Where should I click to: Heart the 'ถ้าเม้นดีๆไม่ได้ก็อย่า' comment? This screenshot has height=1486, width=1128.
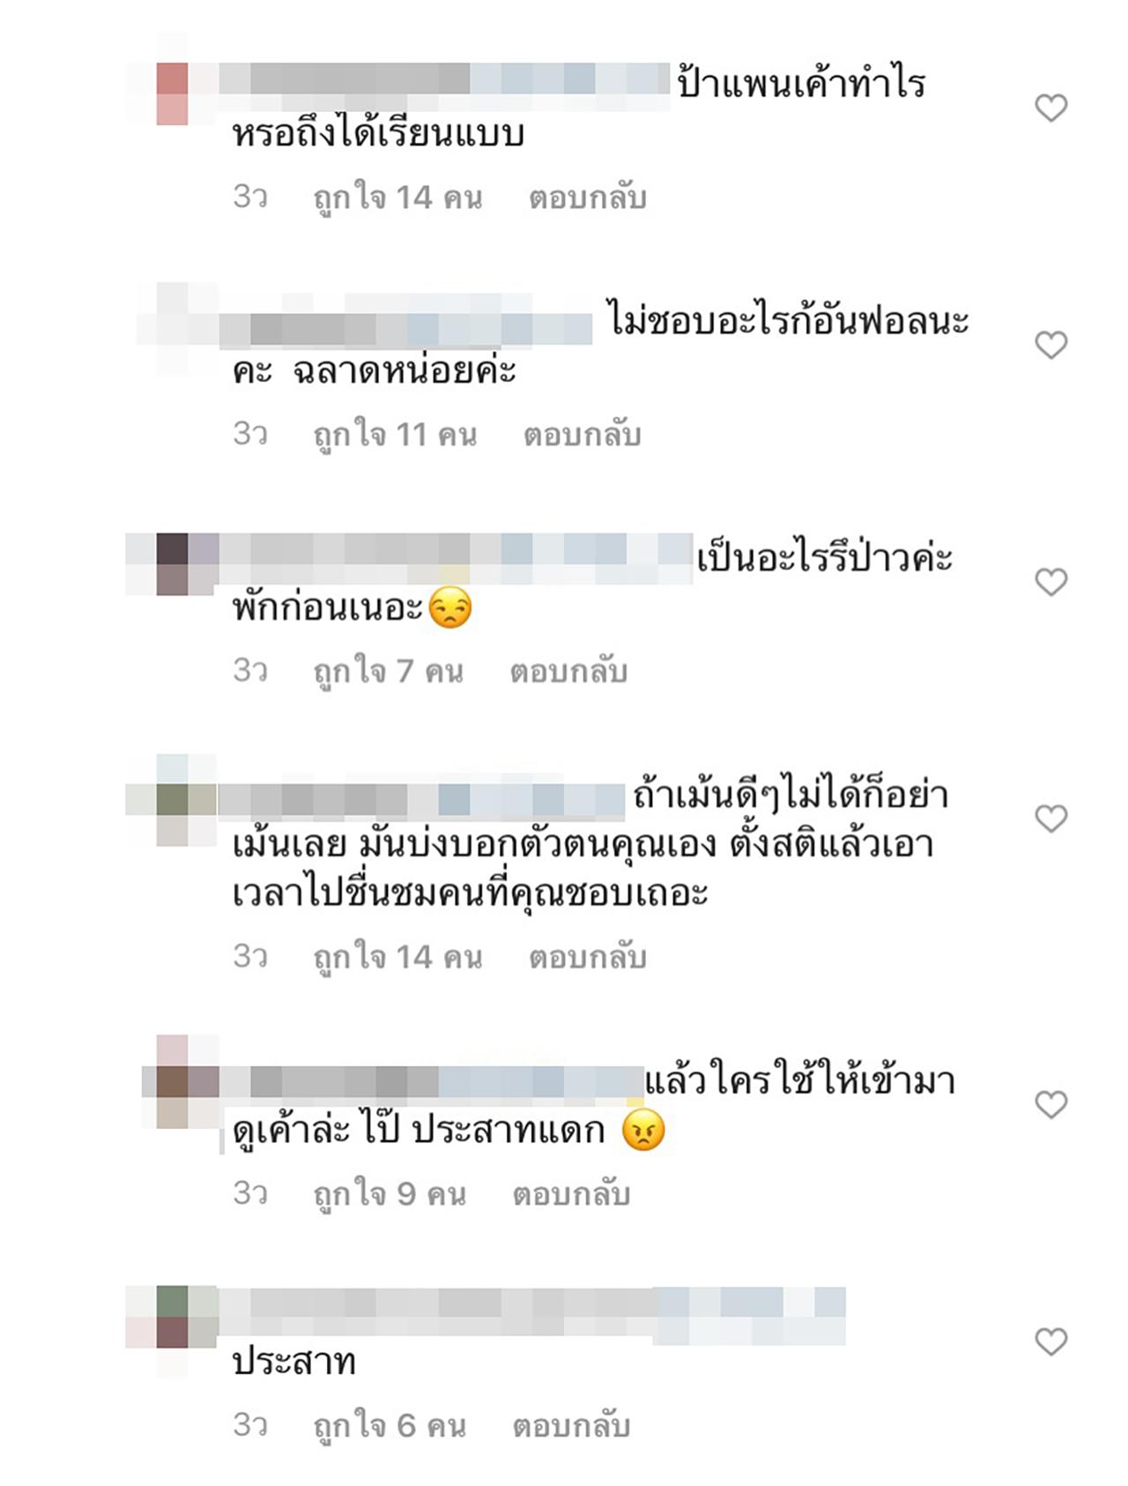point(1050,818)
